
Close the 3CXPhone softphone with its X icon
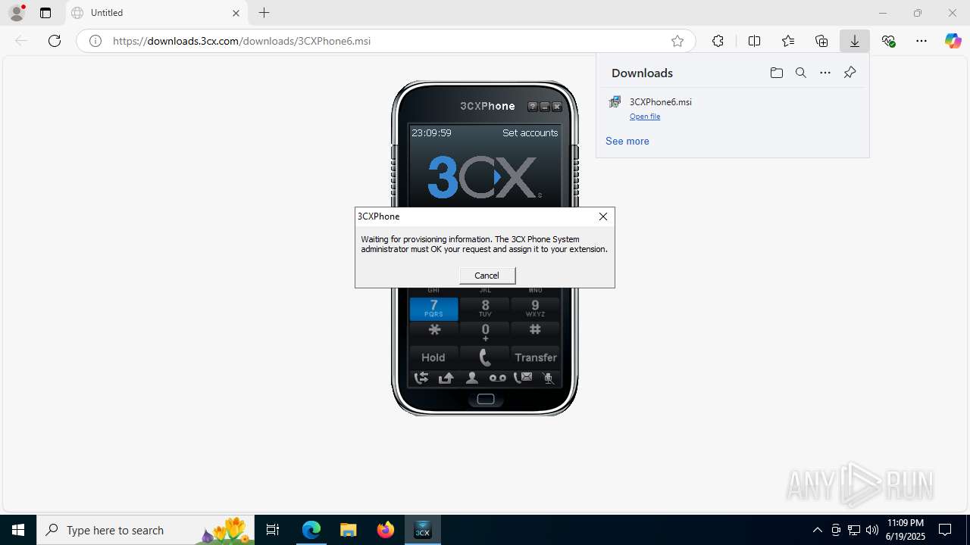[x=557, y=107]
